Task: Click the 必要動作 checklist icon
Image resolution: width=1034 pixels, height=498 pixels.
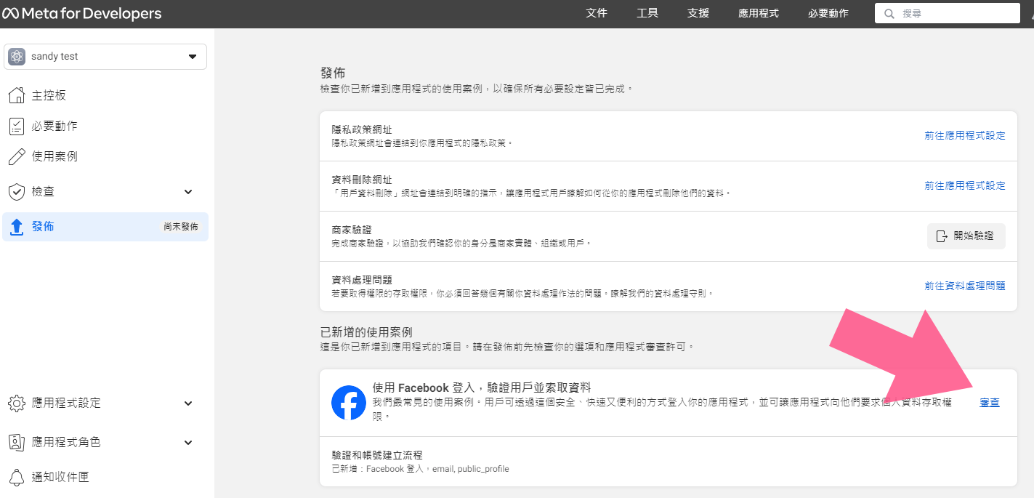Action: [17, 126]
